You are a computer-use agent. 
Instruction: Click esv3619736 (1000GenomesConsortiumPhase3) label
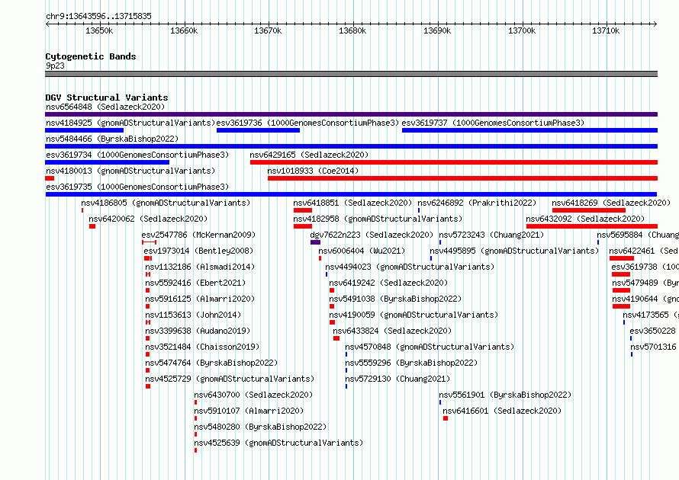pyautogui.click(x=307, y=123)
